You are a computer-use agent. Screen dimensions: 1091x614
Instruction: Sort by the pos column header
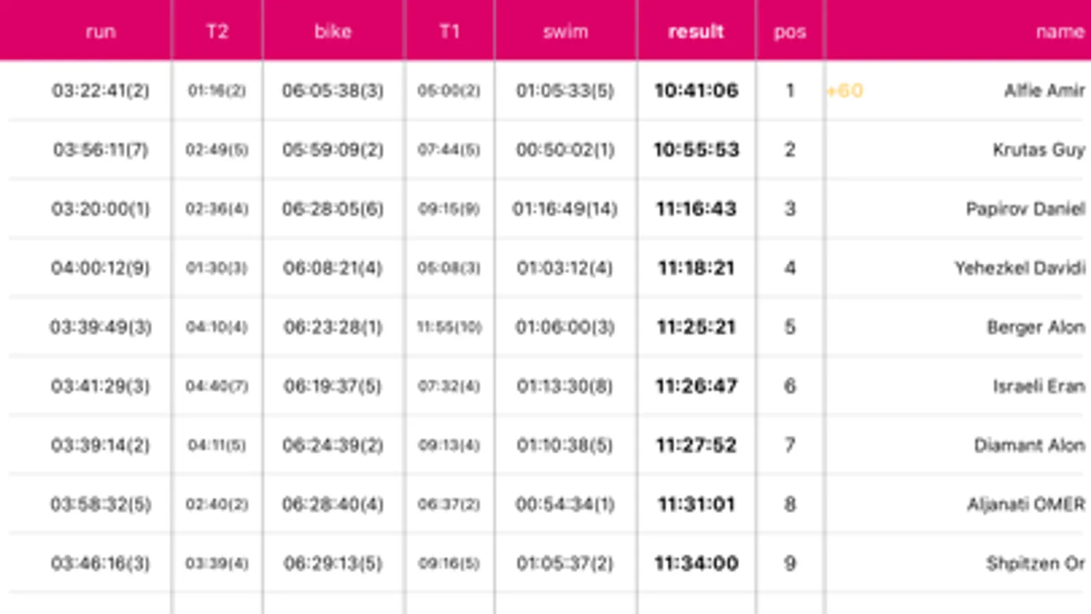pyautogui.click(x=789, y=31)
